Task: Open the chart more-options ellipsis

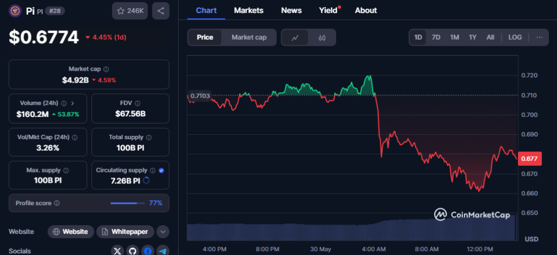Action: pos(539,38)
